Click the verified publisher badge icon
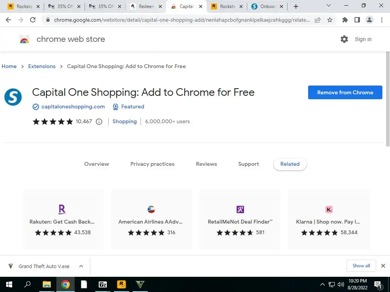This screenshot has width=390, height=292. (x=36, y=107)
